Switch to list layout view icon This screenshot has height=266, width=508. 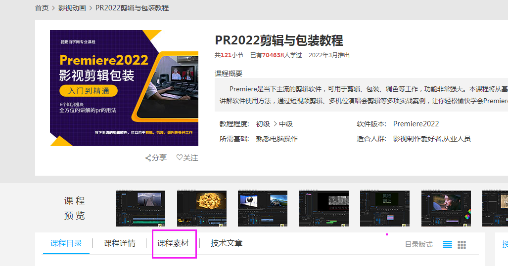pyautogui.click(x=447, y=245)
